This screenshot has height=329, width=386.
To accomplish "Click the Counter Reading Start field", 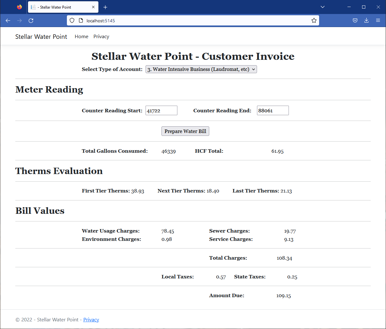I will [161, 110].
